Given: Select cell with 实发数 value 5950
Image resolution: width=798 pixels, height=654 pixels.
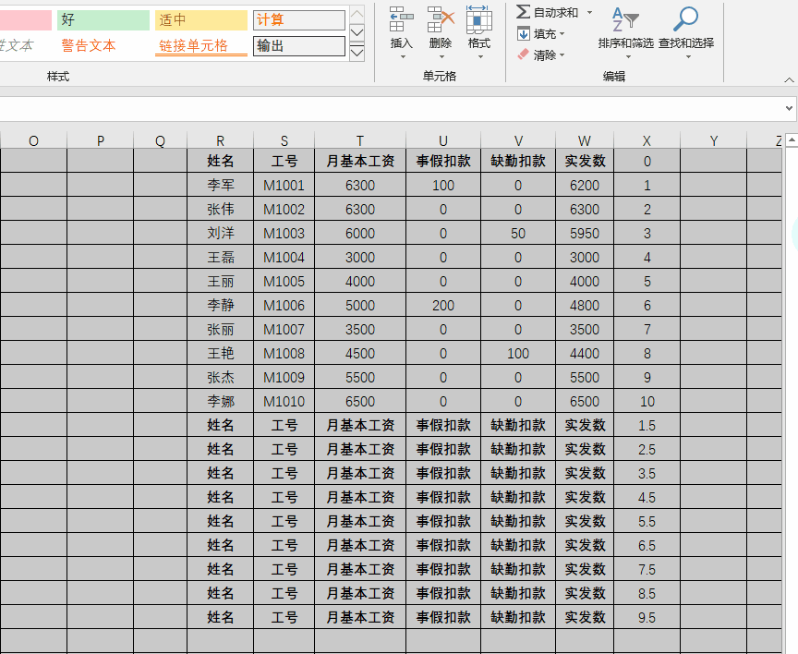Looking at the screenshot, I should (585, 233).
